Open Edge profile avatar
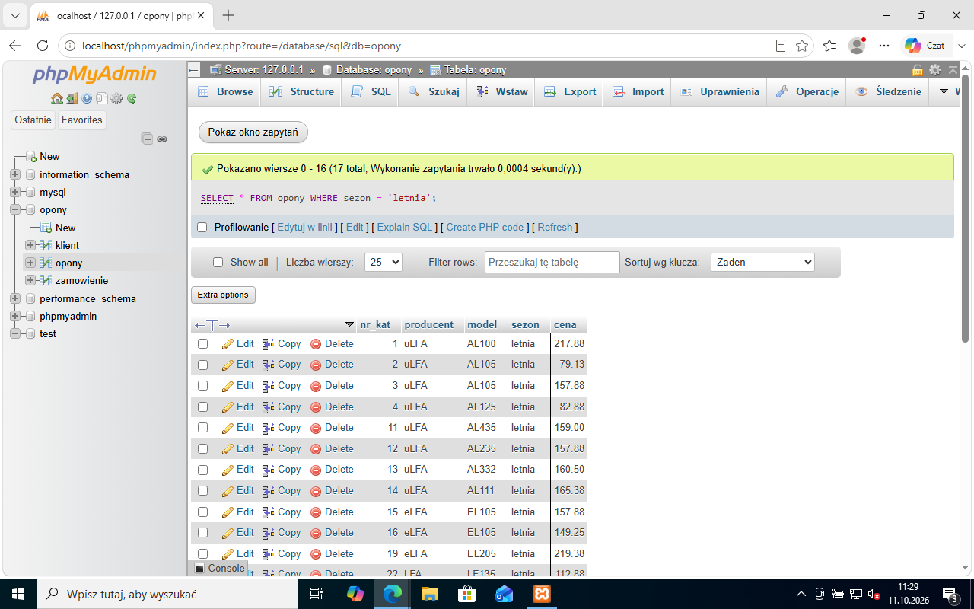 click(857, 46)
